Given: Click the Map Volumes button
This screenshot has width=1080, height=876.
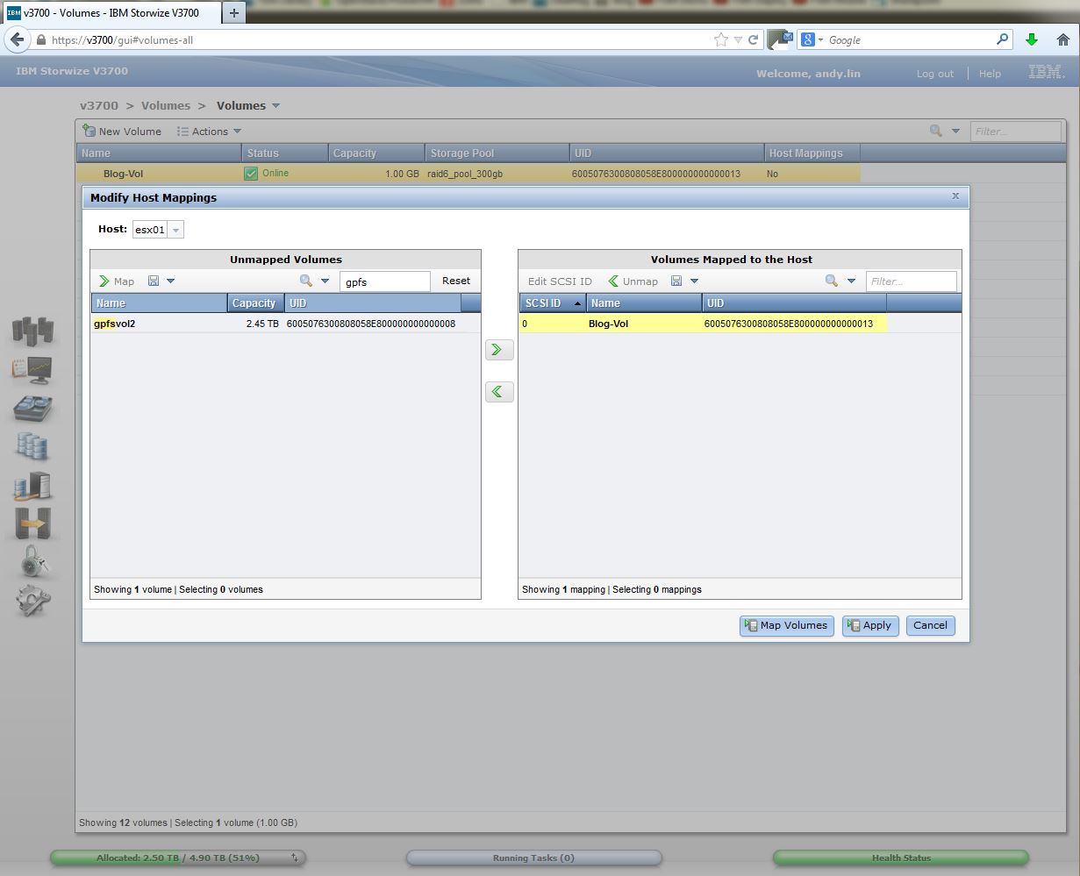Looking at the screenshot, I should [786, 625].
